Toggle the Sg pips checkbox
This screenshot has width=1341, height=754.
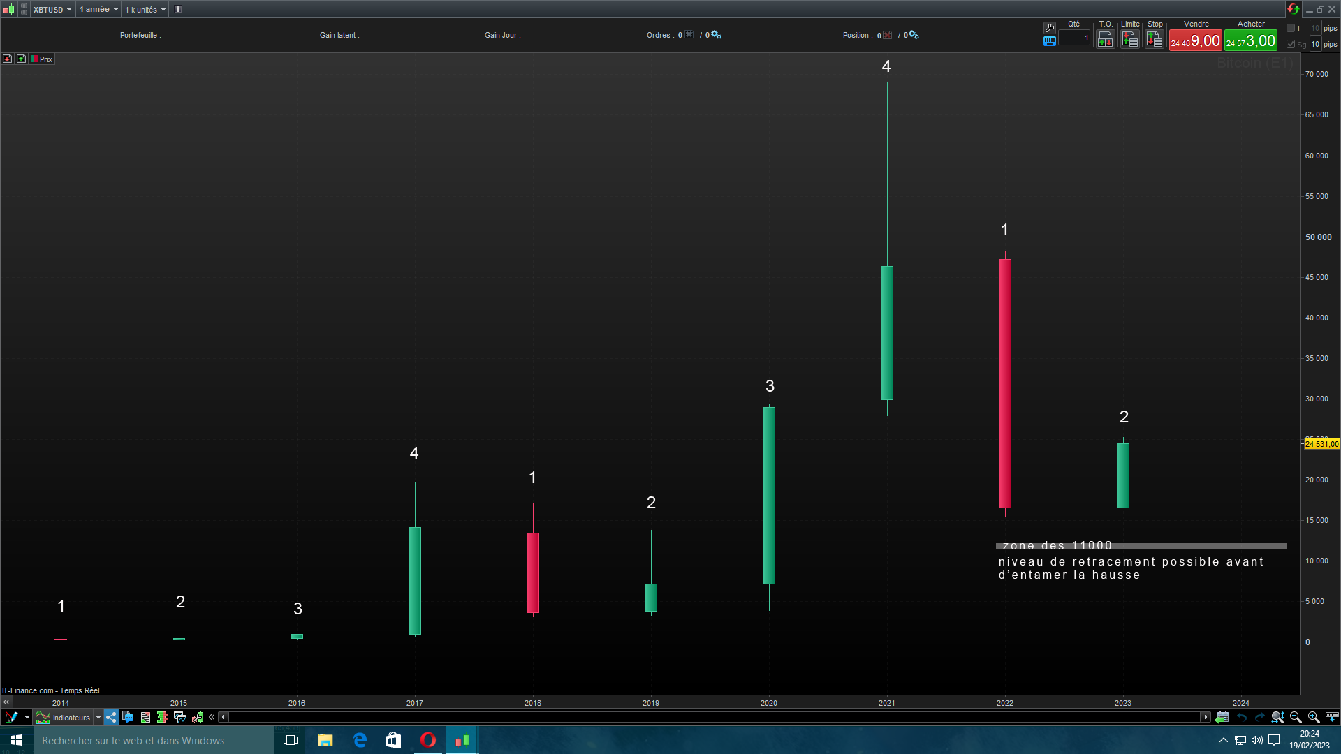tap(1291, 44)
